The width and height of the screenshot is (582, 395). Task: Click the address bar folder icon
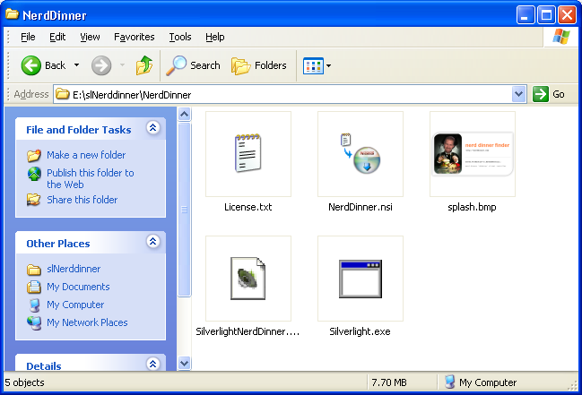tap(63, 94)
